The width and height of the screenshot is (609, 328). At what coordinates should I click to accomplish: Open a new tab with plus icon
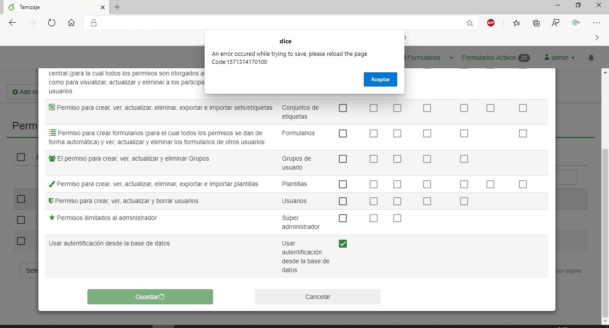[x=117, y=7]
